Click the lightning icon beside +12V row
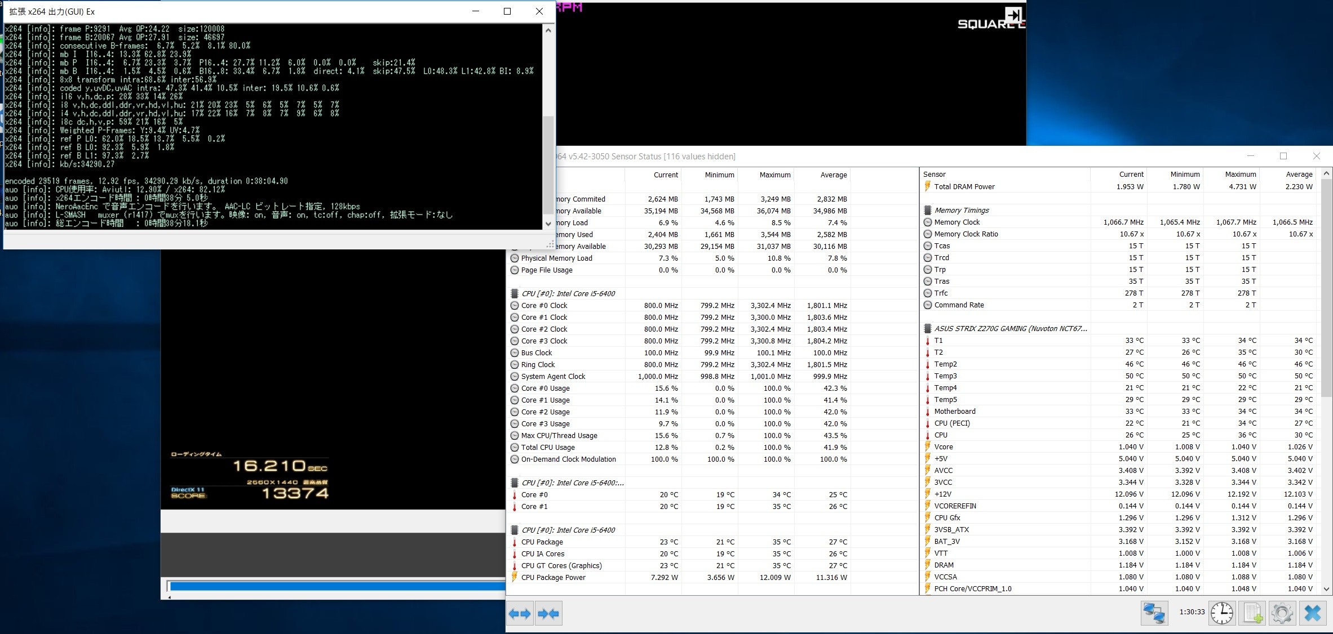The width and height of the screenshot is (1333, 634). (927, 494)
